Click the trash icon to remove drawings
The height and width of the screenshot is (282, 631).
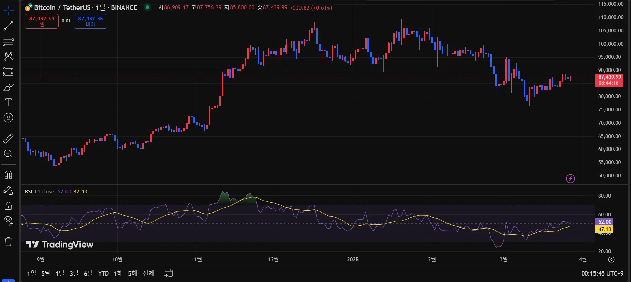[x=8, y=242]
